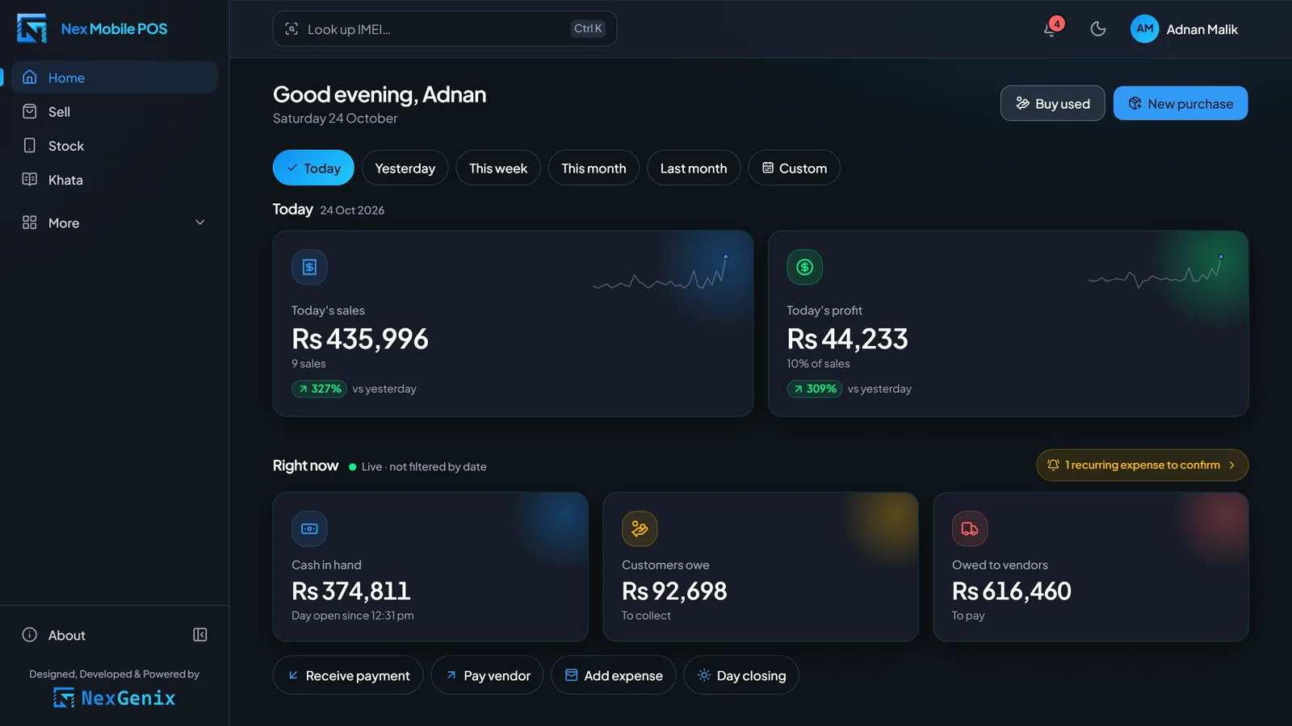The height and width of the screenshot is (726, 1292).
Task: Click the Rs 92,698 customers owe amount
Action: pyautogui.click(x=674, y=591)
